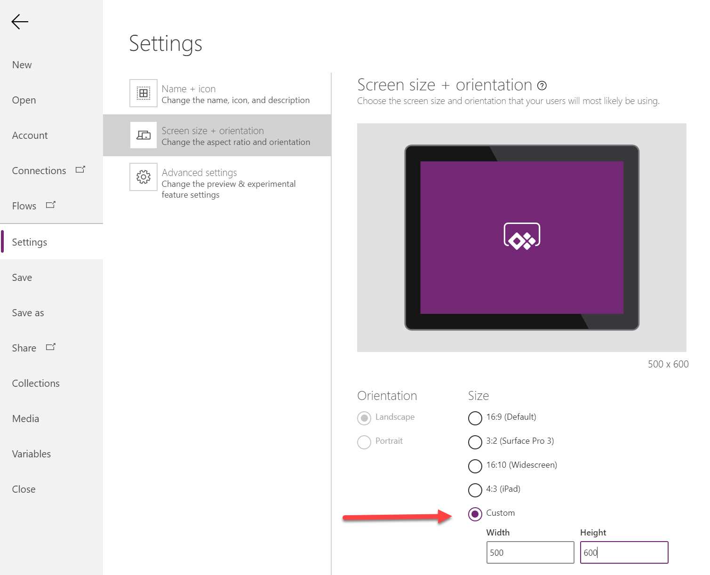This screenshot has width=710, height=575.
Task: Click the Height input field
Action: [x=624, y=552]
